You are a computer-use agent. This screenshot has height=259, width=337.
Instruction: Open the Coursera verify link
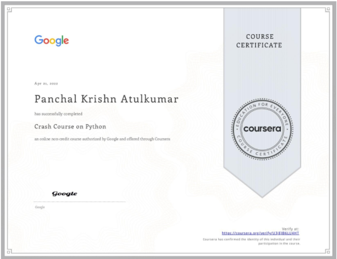pyautogui.click(x=260, y=233)
